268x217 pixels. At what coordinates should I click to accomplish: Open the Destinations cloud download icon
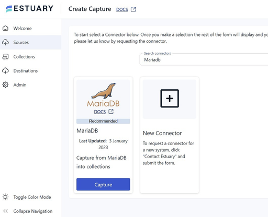click(x=5, y=70)
